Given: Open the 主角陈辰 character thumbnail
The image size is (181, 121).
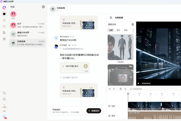Looking at the screenshot, I should tap(120, 47).
